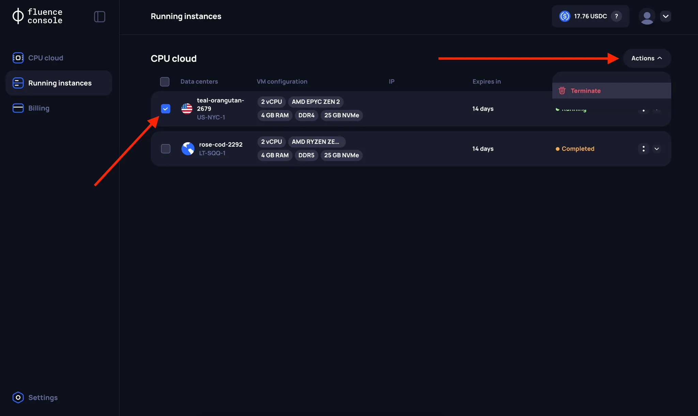
Task: Expand details for the rose-cod-2292 row
Action: pyautogui.click(x=656, y=149)
